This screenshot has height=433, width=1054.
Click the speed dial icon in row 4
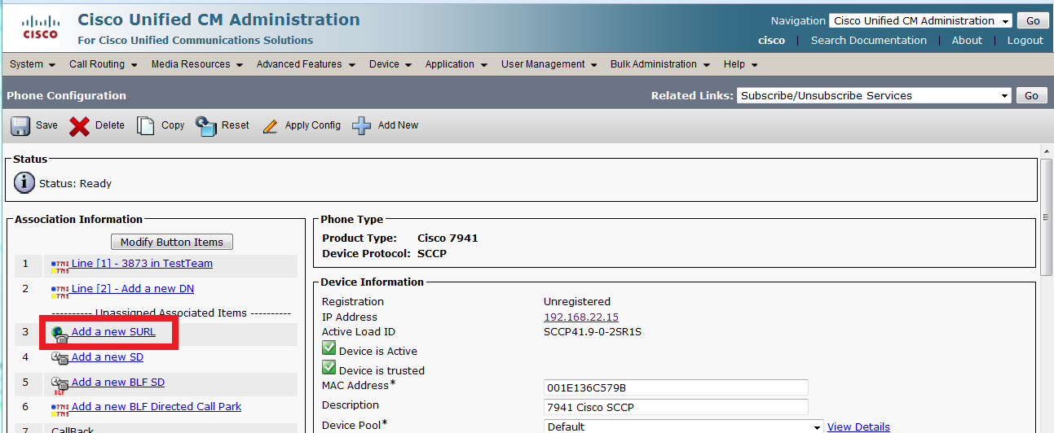coord(59,357)
